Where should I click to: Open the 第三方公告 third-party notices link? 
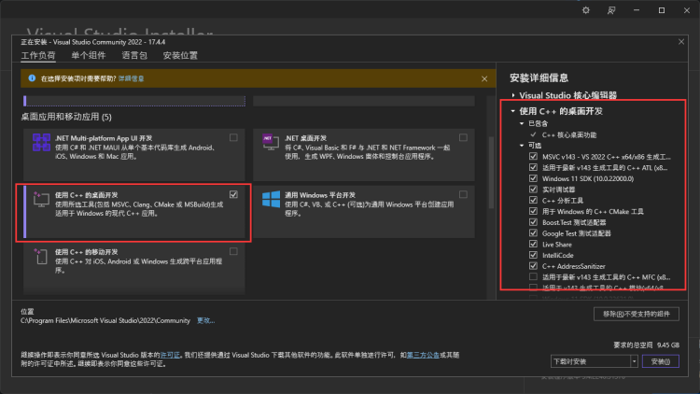click(x=423, y=355)
